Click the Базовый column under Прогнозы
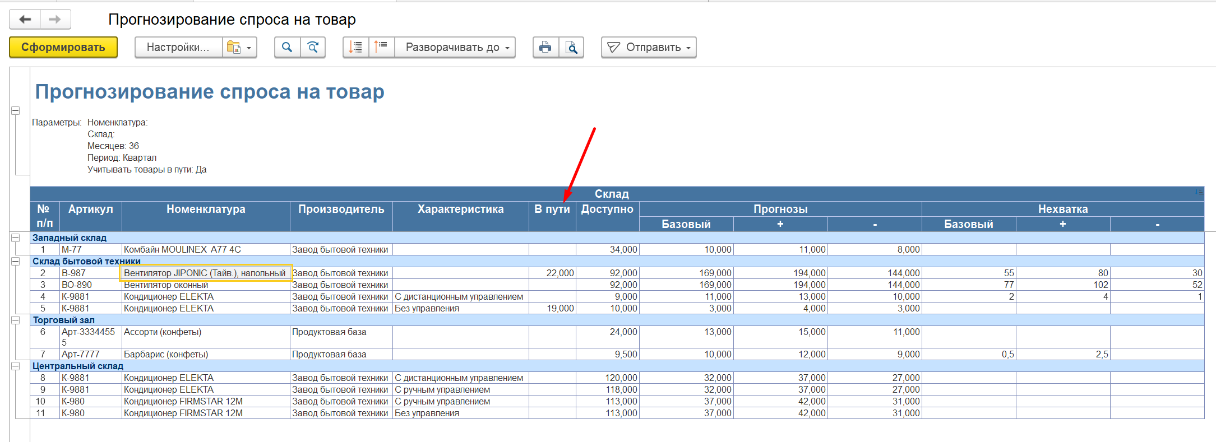 pos(686,224)
